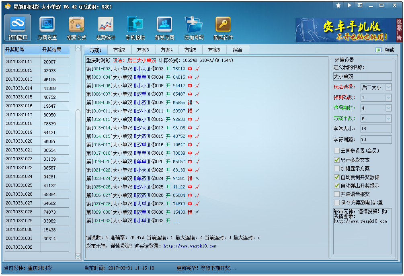Toggle 显示多彩文本 checkbox
Image resolution: width=404 pixels, height=276 pixels.
(x=337, y=159)
